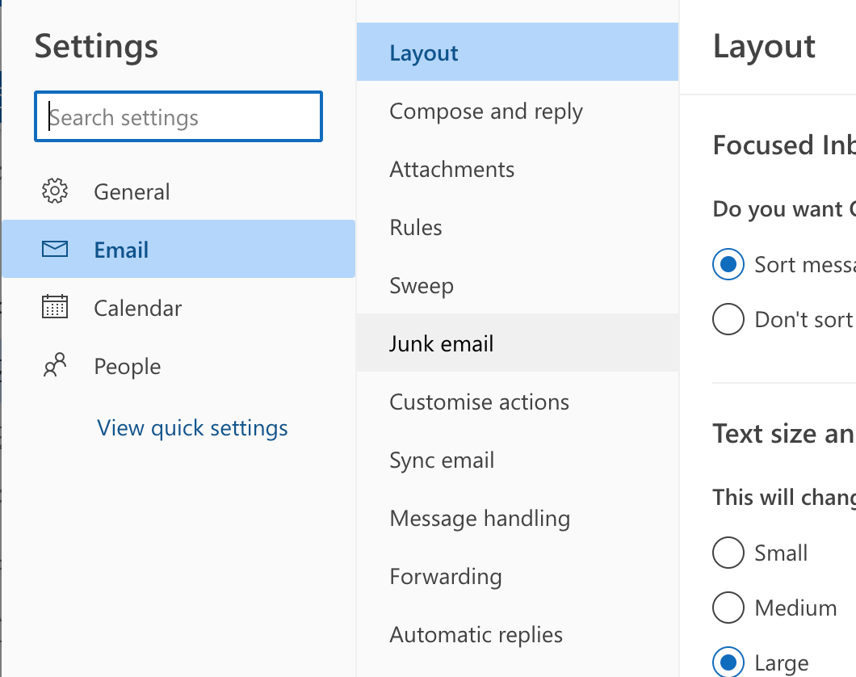856x677 pixels.
Task: Select Large text size
Action: click(x=728, y=661)
